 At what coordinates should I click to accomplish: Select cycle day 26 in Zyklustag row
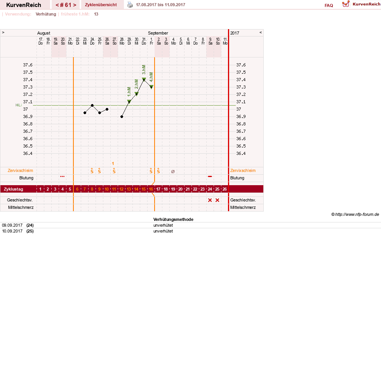click(224, 189)
